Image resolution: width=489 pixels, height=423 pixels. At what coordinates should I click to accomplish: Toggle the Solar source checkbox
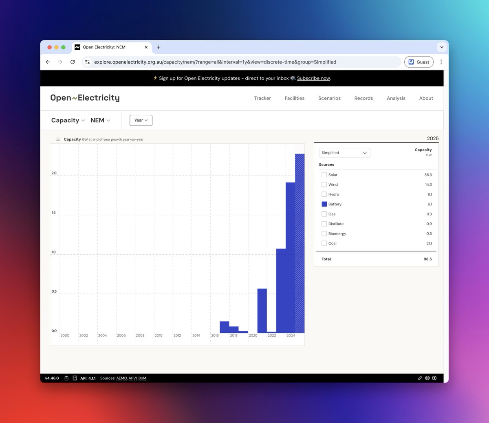(324, 175)
